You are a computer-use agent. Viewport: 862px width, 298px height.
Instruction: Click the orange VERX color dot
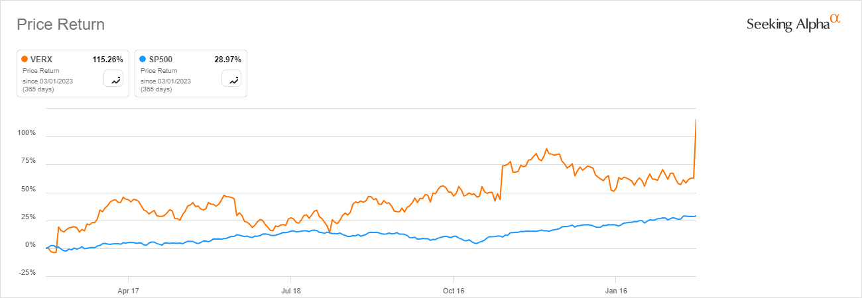coord(25,60)
